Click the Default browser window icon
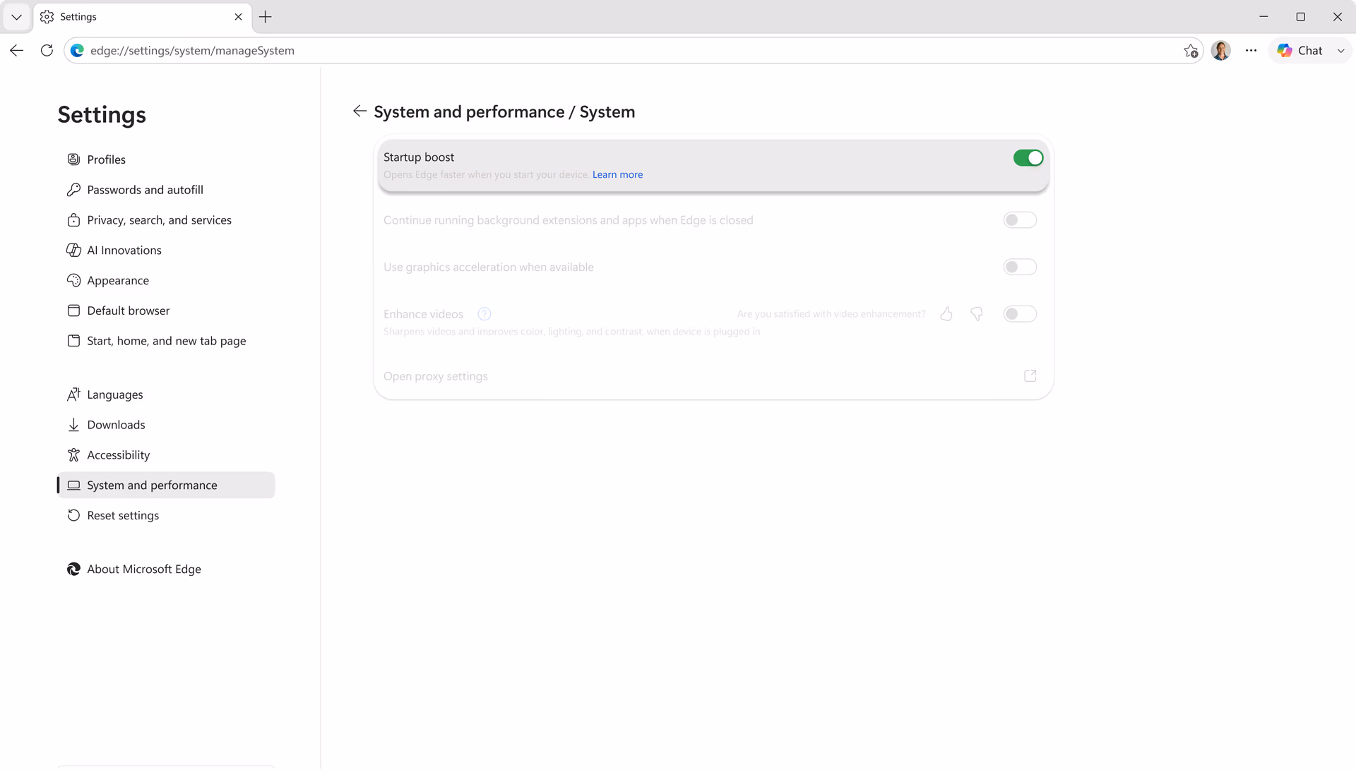The height and width of the screenshot is (772, 1356). click(73, 310)
